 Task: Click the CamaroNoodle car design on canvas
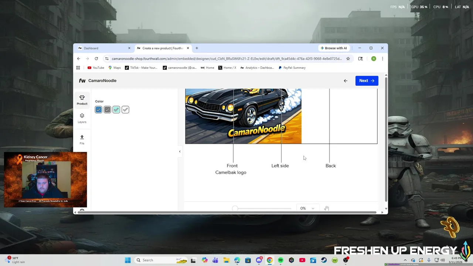click(x=243, y=116)
